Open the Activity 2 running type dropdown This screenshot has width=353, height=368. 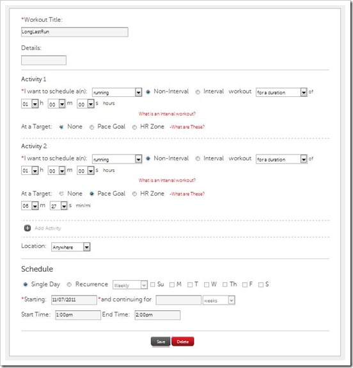117,159
